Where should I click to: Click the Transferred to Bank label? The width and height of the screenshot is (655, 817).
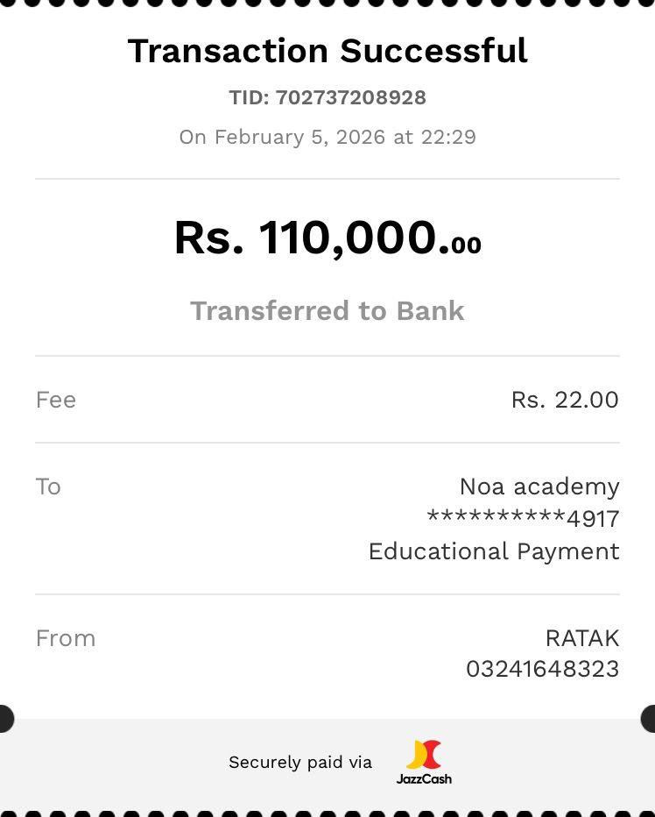[327, 311]
